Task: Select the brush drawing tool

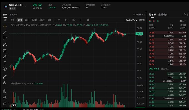Action: click(5, 57)
